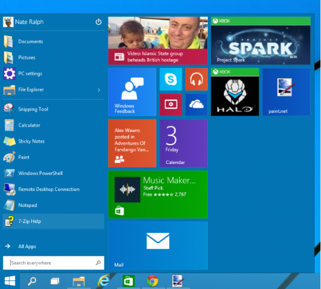Launch the Halo Xbox tile
The height and width of the screenshot is (289, 321).
pyautogui.click(x=235, y=92)
